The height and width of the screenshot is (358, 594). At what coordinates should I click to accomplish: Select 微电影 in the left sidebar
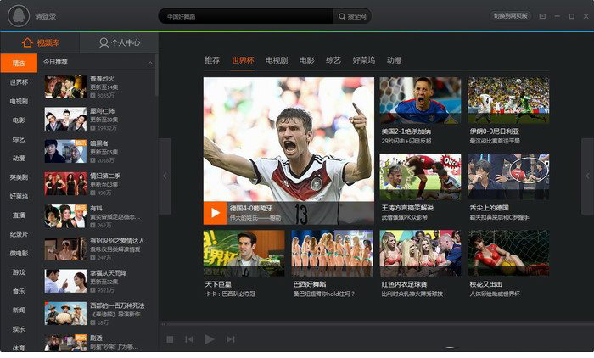tap(19, 253)
